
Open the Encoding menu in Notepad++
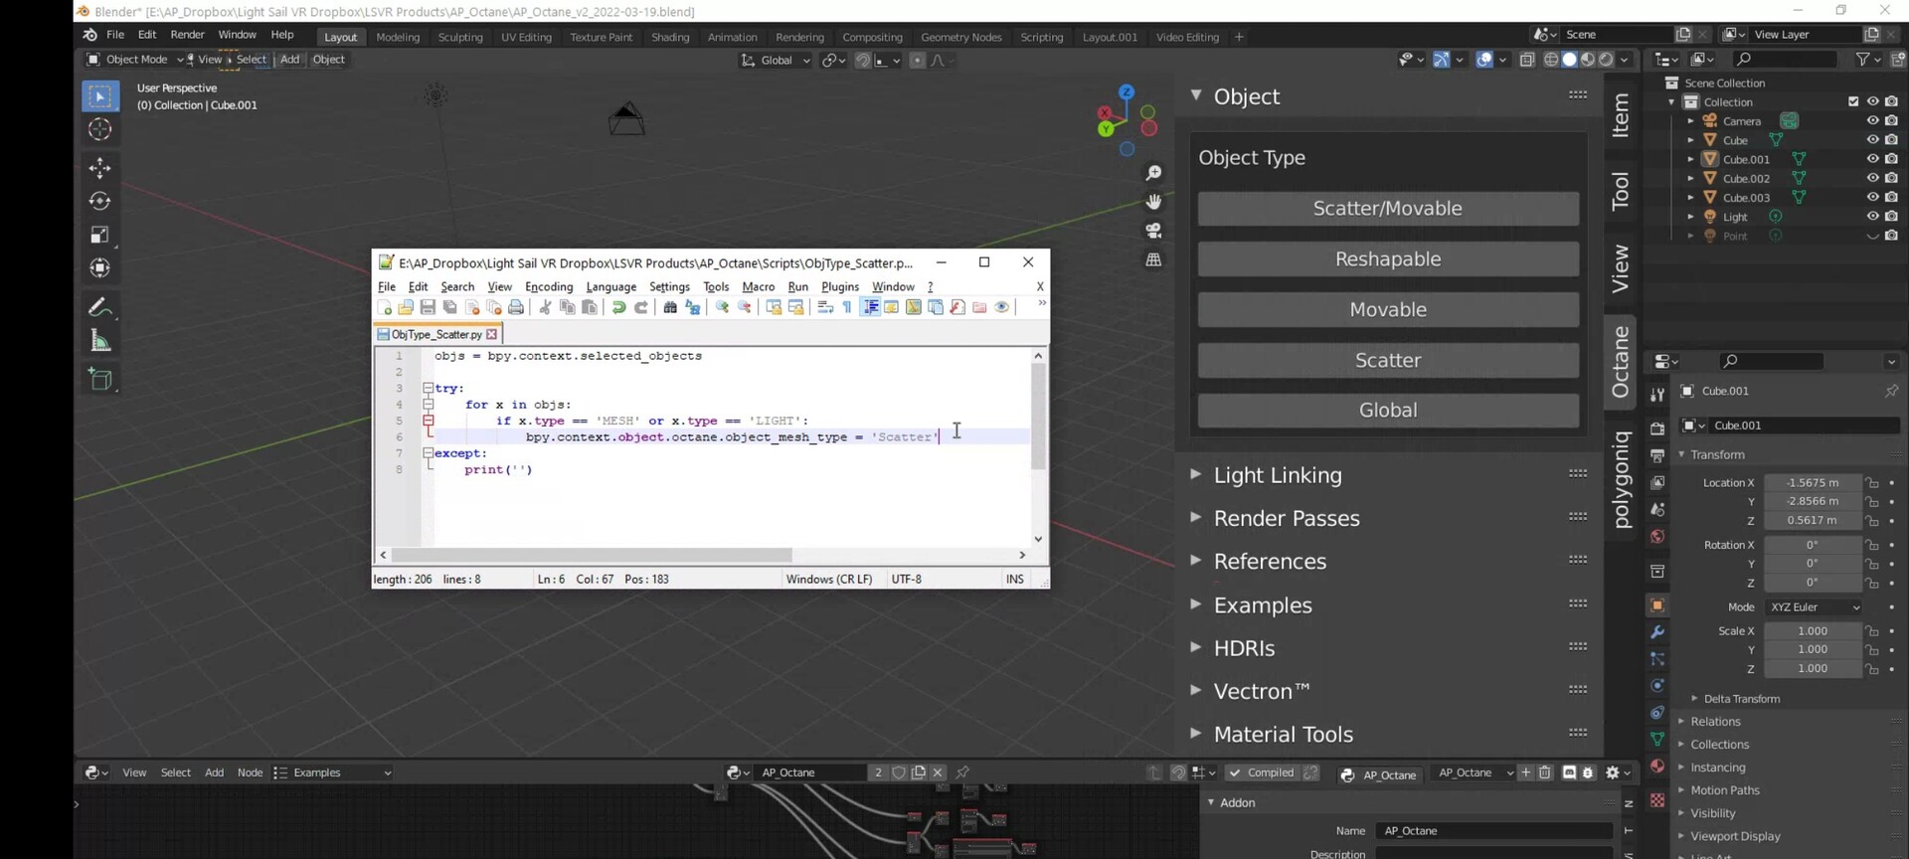[549, 286]
